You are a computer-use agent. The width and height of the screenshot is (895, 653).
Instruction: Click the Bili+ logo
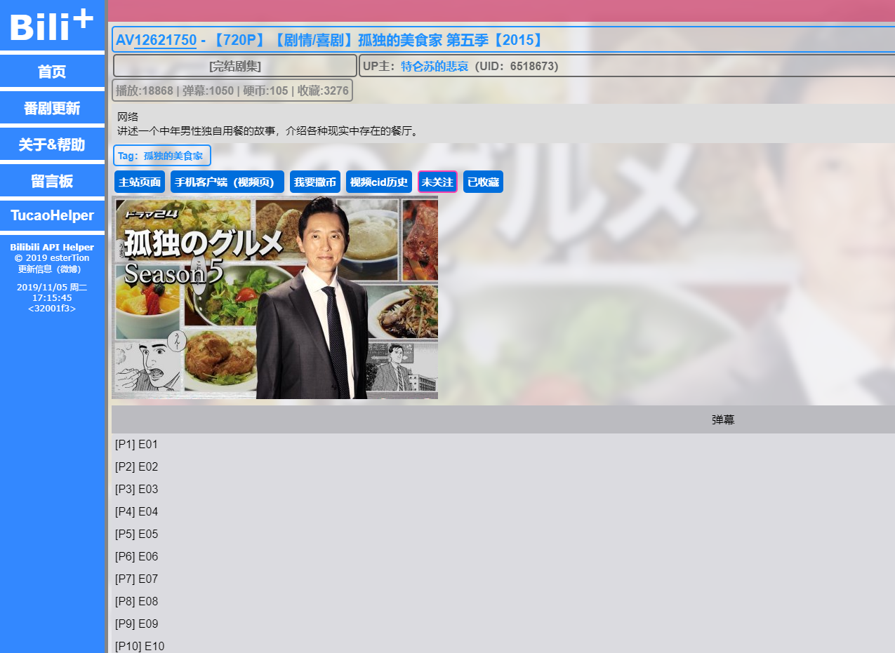click(51, 27)
